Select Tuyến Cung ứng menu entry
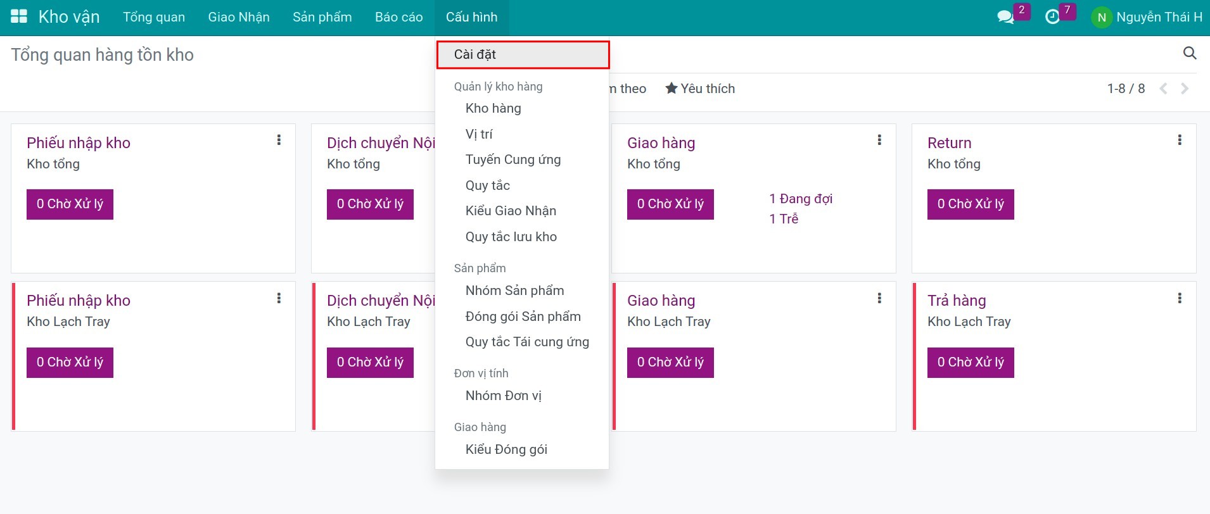This screenshot has width=1210, height=514. click(x=522, y=160)
